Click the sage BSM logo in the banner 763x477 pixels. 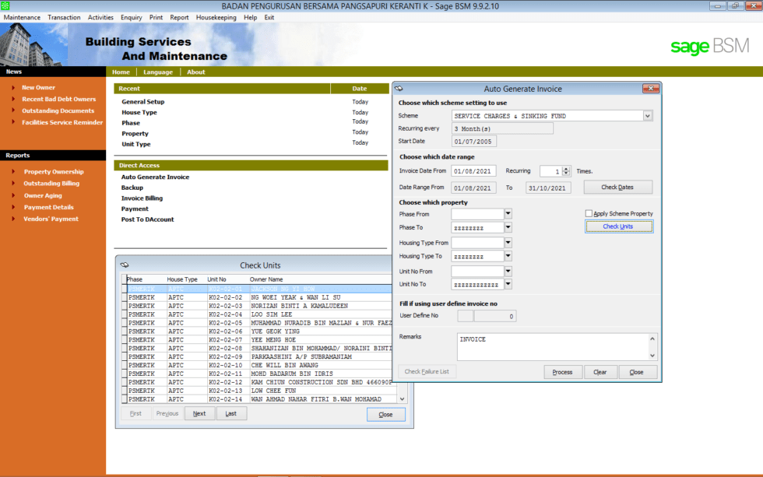[708, 47]
